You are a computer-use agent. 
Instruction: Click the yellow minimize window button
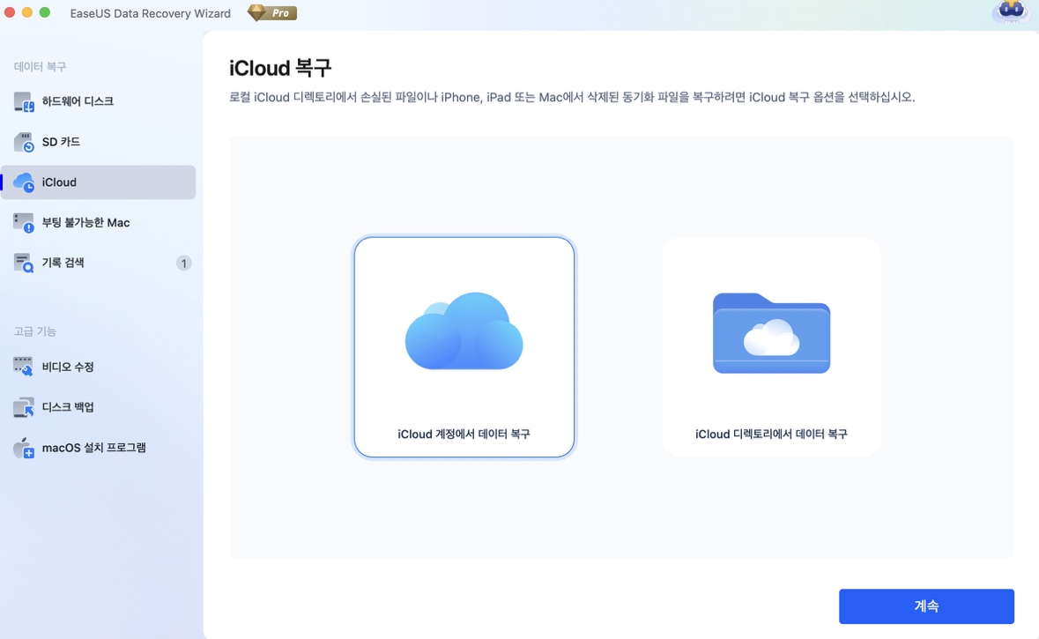(27, 12)
